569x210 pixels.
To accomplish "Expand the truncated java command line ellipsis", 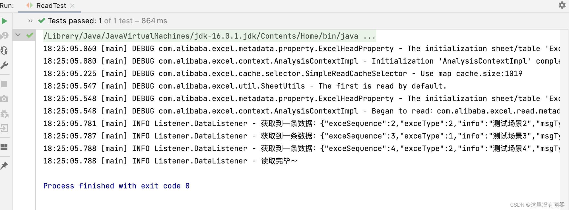I will coord(369,36).
